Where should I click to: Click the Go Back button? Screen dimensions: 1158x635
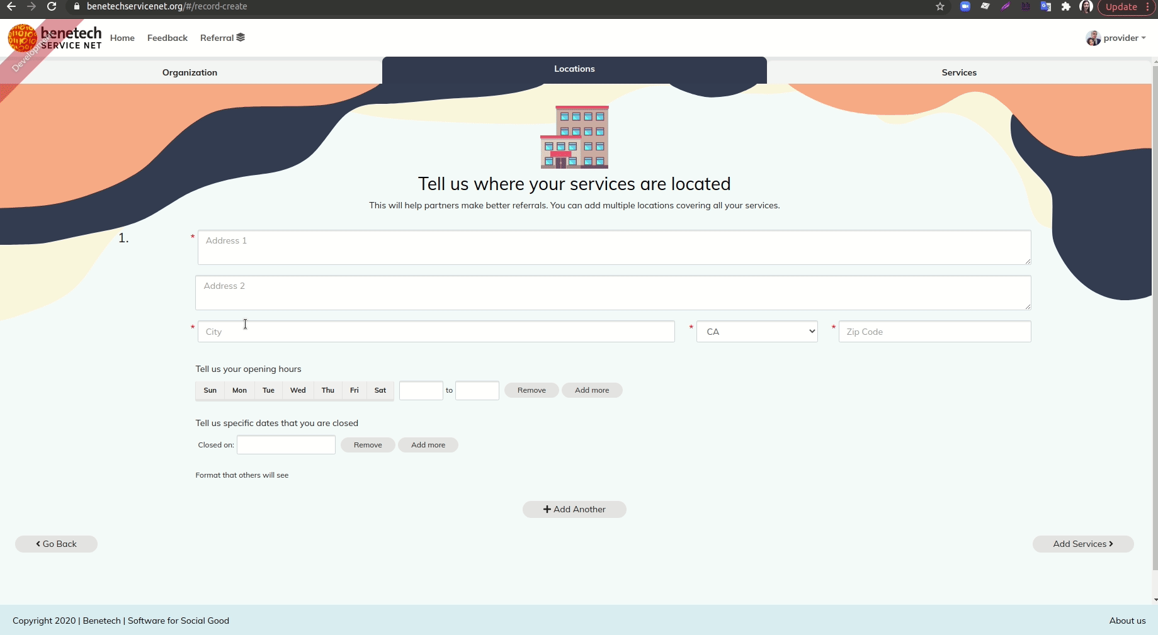[x=55, y=543]
